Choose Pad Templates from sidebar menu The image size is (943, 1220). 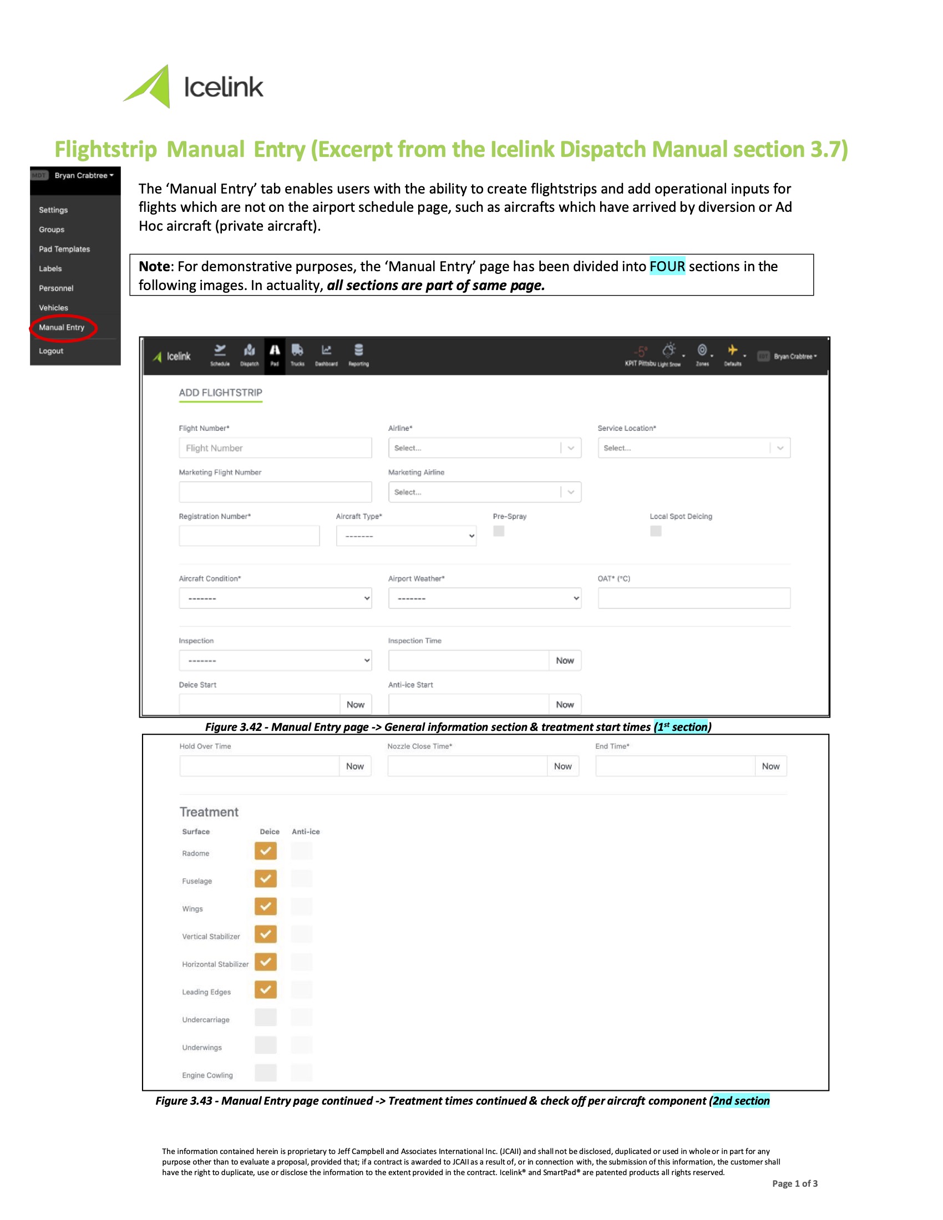click(x=64, y=249)
